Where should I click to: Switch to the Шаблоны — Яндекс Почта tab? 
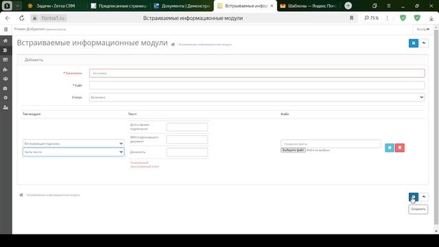[308, 5]
